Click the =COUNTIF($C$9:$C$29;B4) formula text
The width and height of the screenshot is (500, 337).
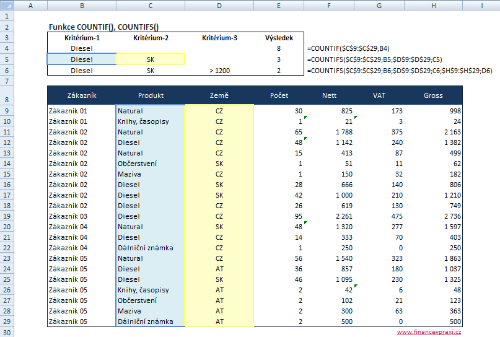(x=348, y=48)
